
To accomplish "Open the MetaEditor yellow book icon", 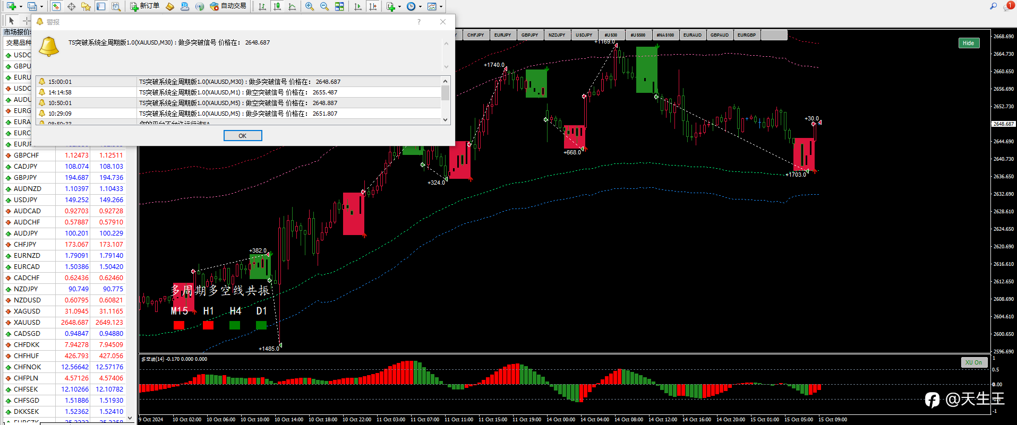I will (170, 6).
